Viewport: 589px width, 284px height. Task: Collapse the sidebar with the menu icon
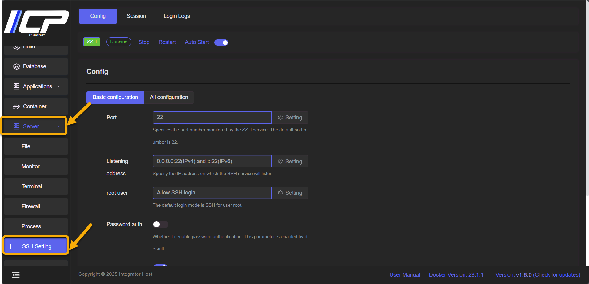[16, 275]
